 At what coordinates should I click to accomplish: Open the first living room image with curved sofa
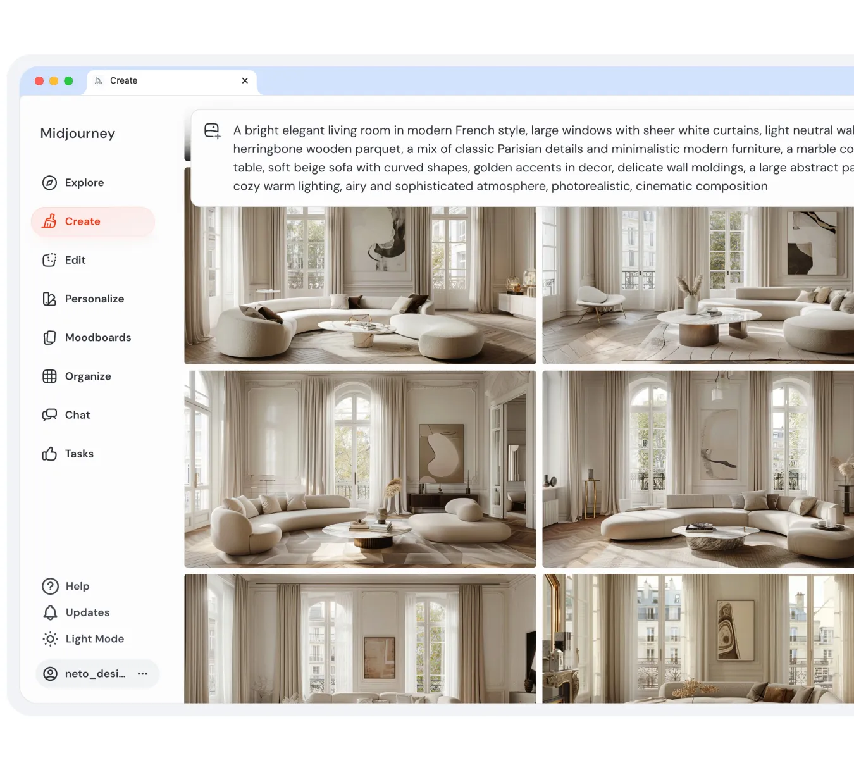[x=360, y=285]
